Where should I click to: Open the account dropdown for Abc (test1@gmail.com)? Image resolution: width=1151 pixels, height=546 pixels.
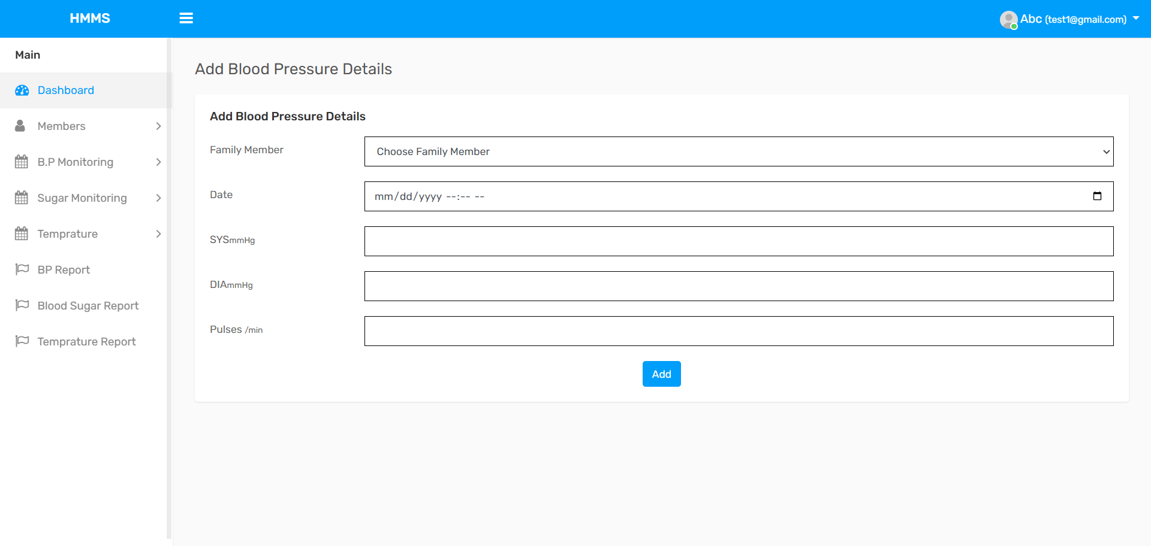pyautogui.click(x=1137, y=18)
